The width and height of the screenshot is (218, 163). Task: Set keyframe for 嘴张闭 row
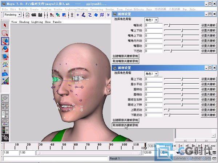click(209, 25)
